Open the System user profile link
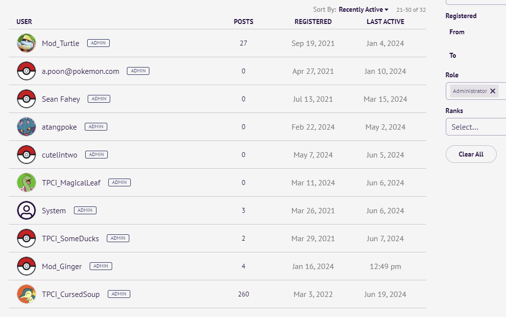This screenshot has height=317, width=506. point(54,211)
